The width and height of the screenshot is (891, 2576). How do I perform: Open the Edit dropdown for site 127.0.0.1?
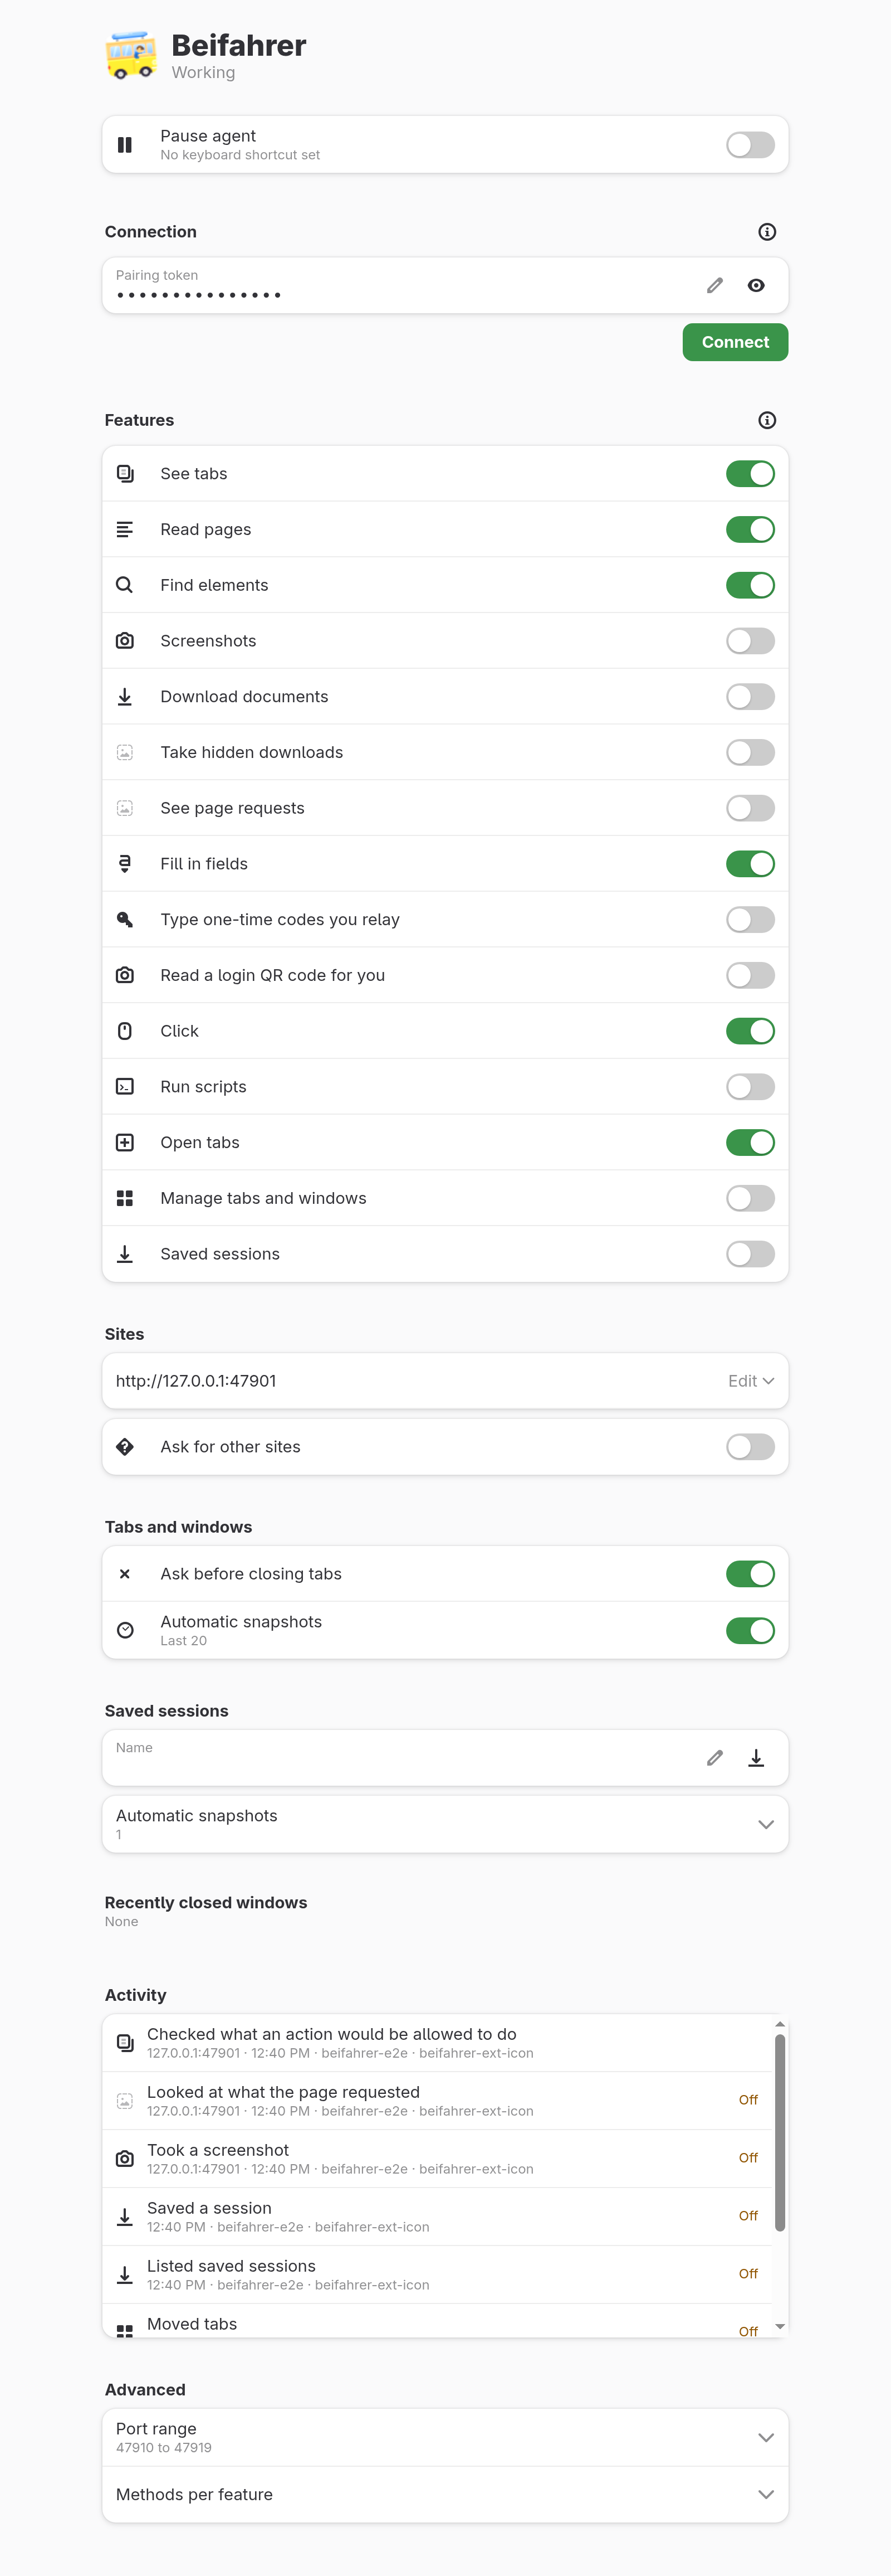(751, 1381)
